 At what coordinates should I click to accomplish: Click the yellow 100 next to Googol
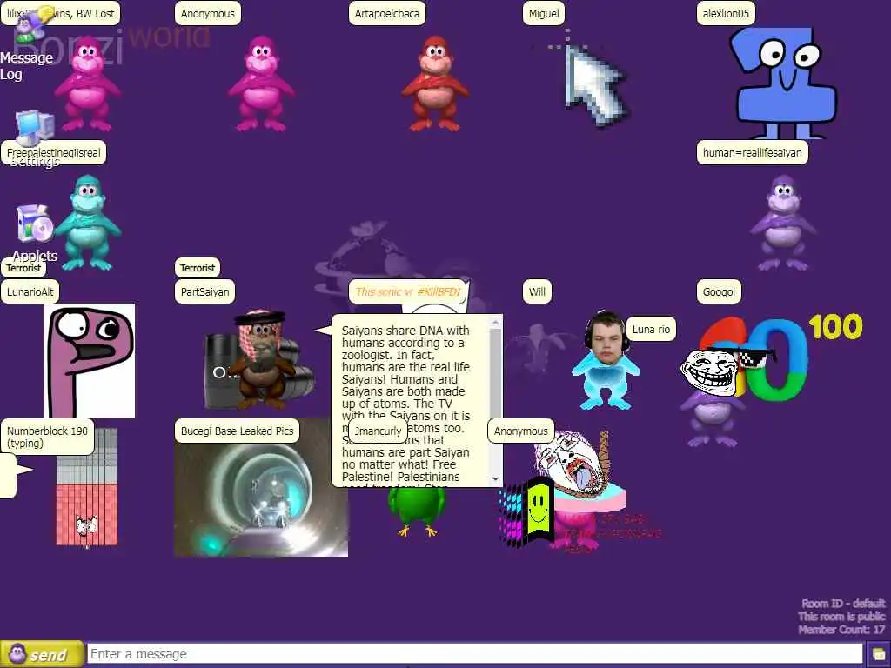pos(835,327)
